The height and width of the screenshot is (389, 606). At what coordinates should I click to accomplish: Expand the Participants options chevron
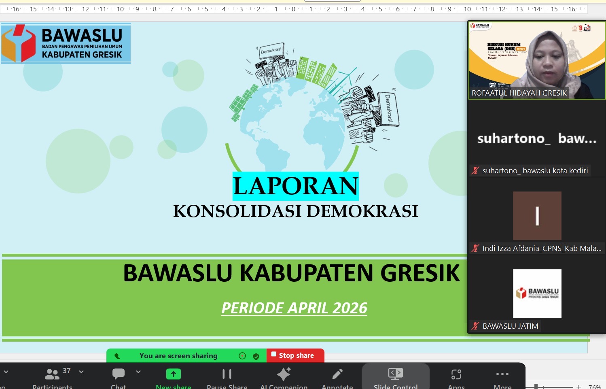81,372
